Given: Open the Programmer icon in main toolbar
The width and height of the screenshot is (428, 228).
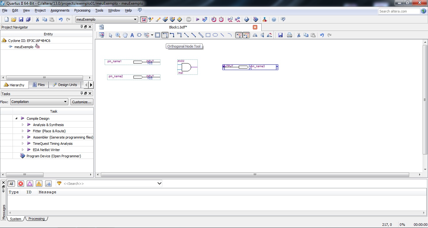Looking at the screenshot, I should tap(256, 19).
